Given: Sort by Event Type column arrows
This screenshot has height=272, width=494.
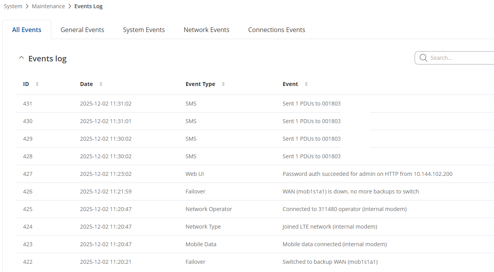Looking at the screenshot, I should point(223,84).
